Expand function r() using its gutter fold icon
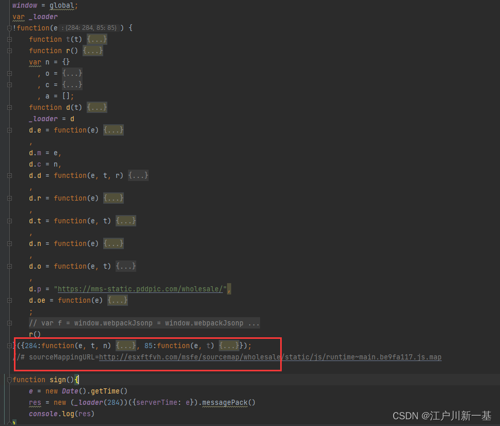Image resolution: width=500 pixels, height=426 pixels. point(9,51)
